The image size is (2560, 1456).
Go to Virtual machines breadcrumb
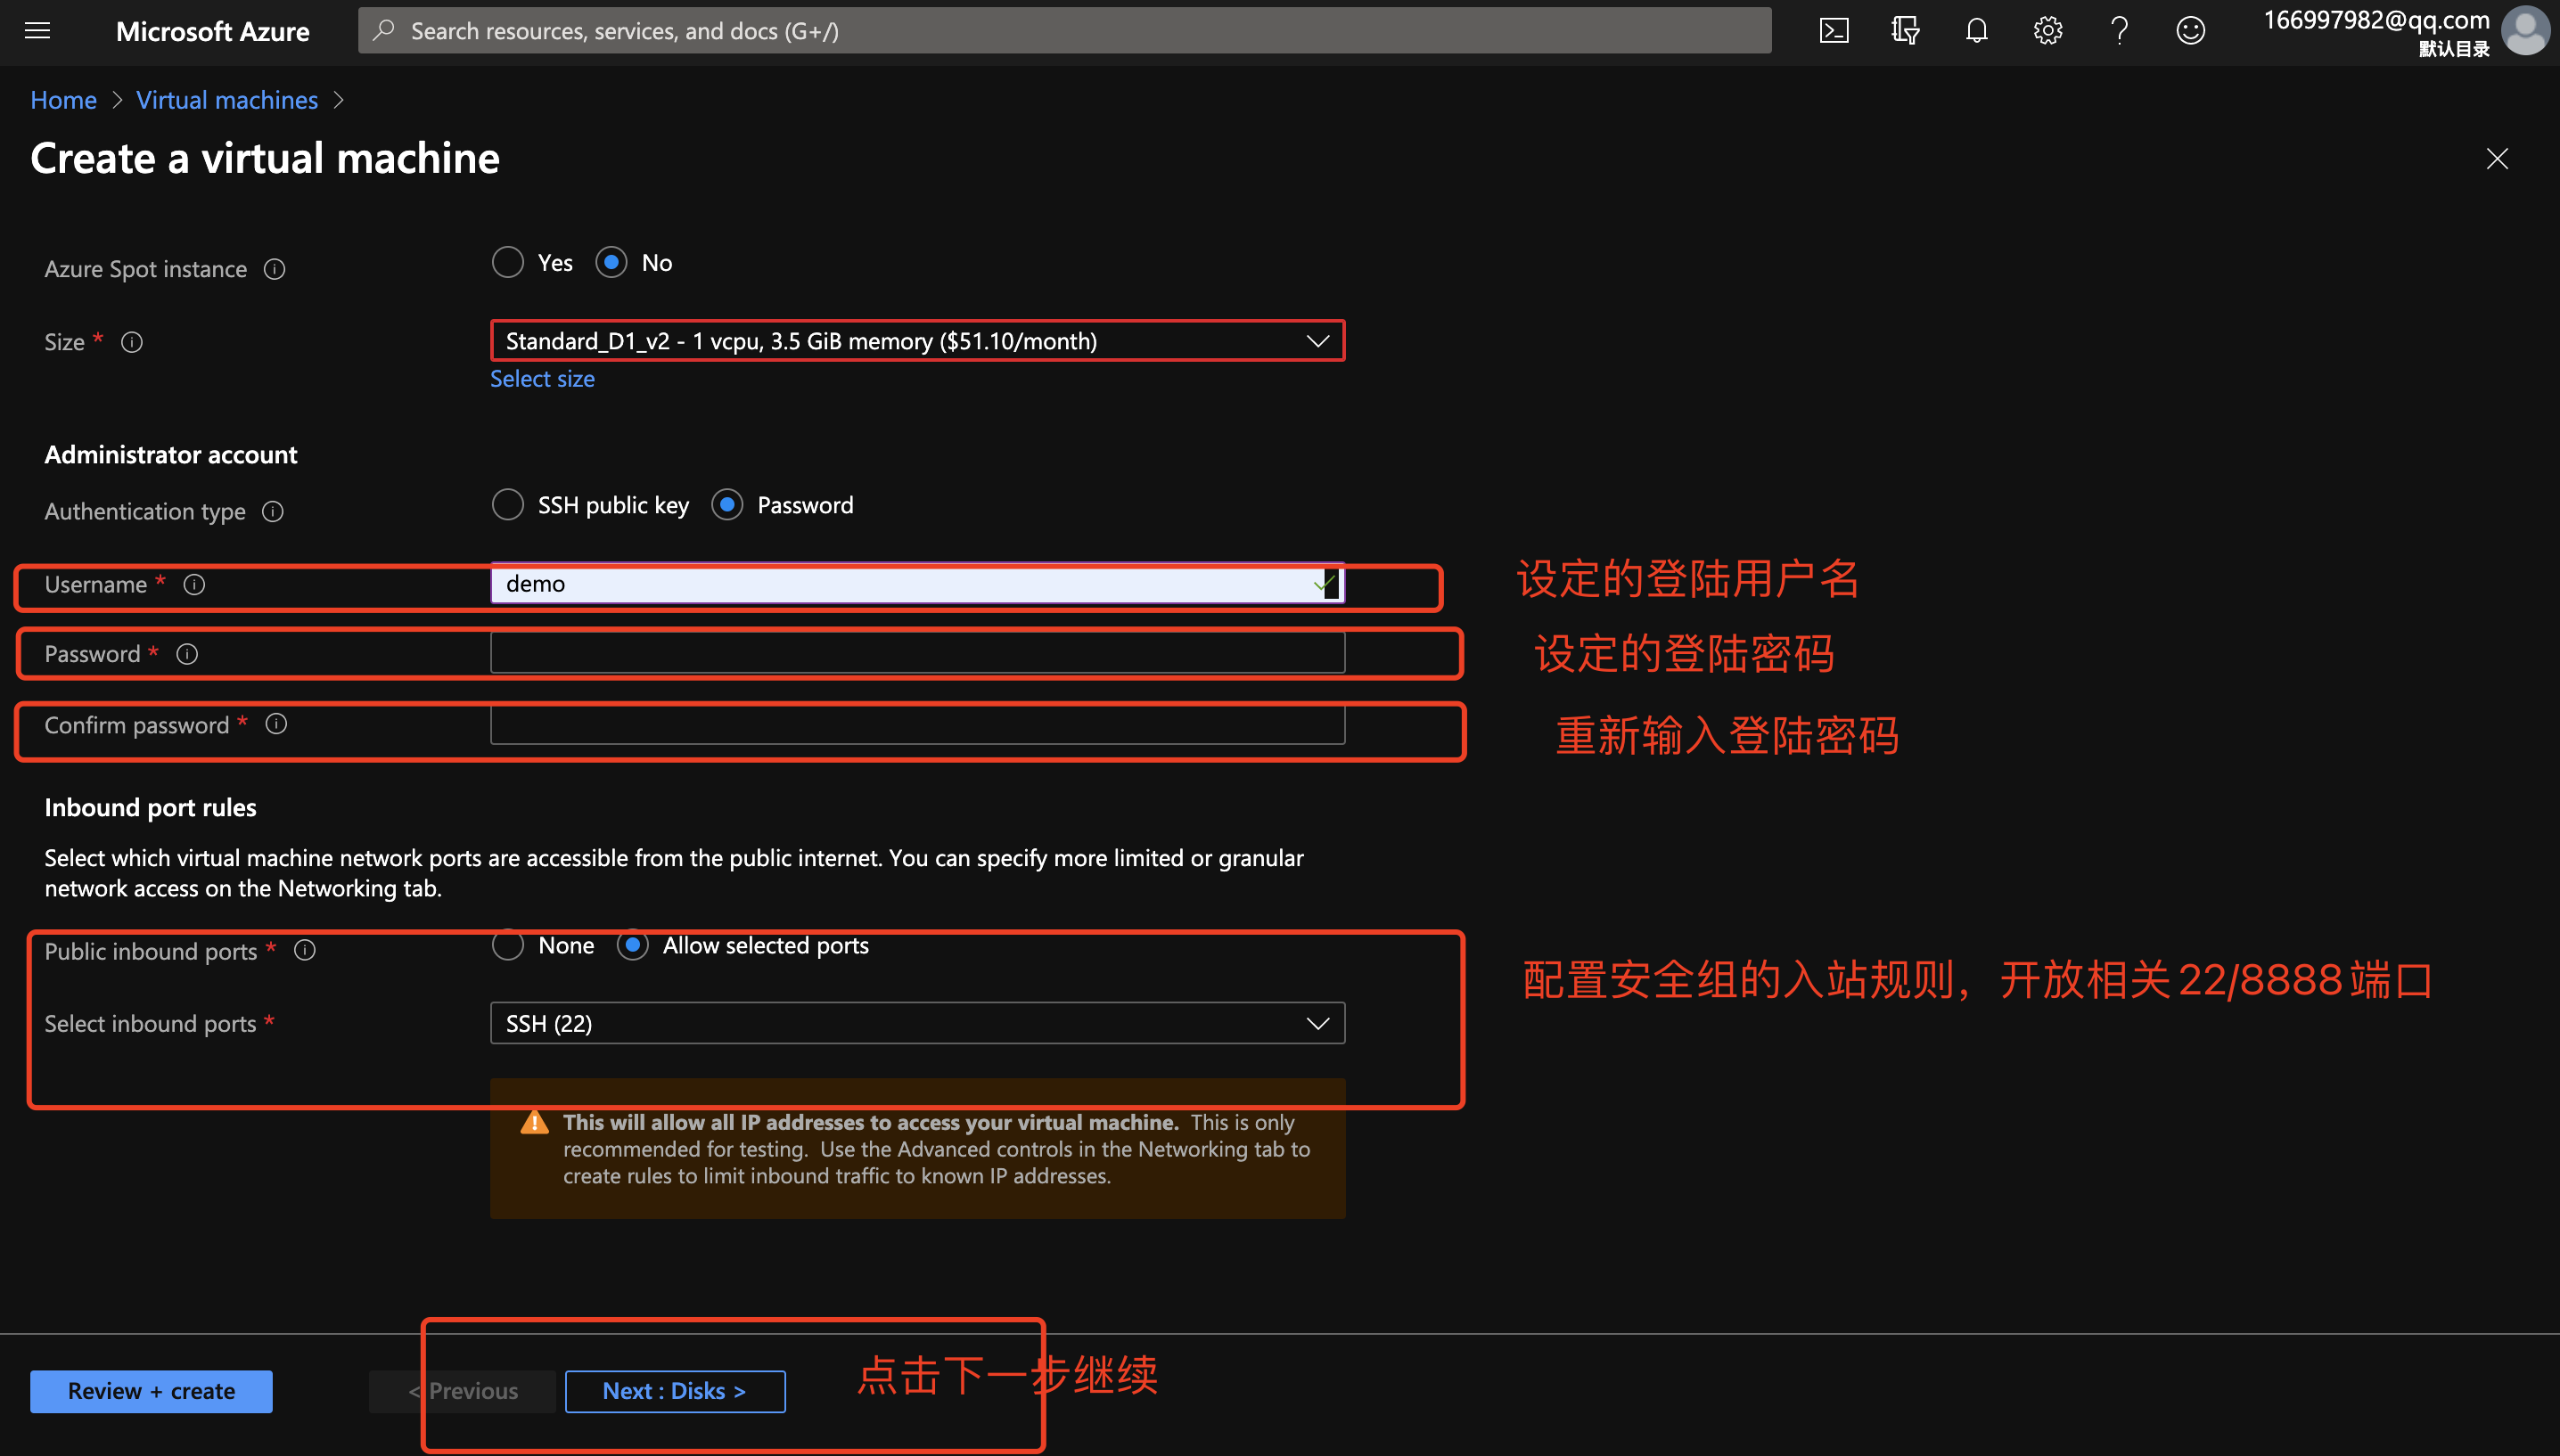[x=227, y=100]
